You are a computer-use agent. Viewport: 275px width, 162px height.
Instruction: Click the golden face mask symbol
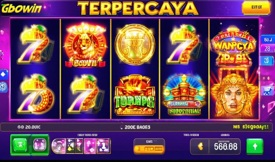click(233, 96)
